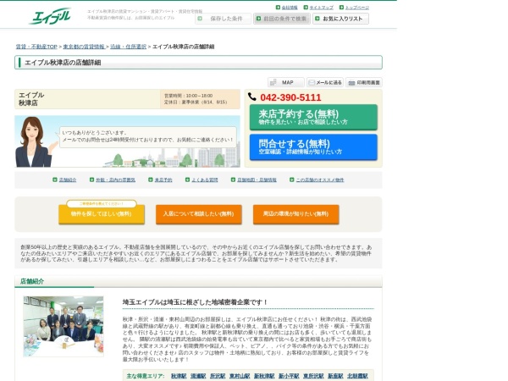Image resolution: width=508 pixels, height=381 pixels.
Task: Click 問合せする(無料) blue button
Action: point(313,147)
